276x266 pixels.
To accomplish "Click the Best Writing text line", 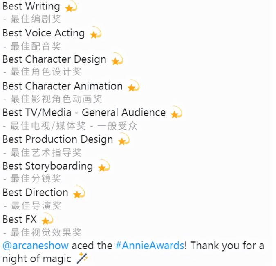I will point(31,6).
